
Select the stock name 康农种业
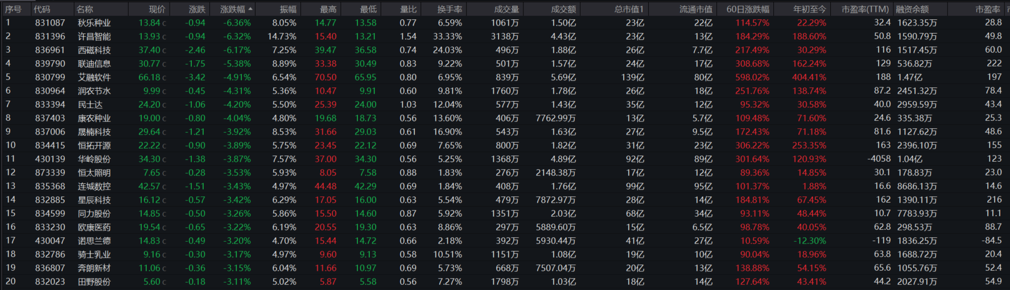point(94,118)
